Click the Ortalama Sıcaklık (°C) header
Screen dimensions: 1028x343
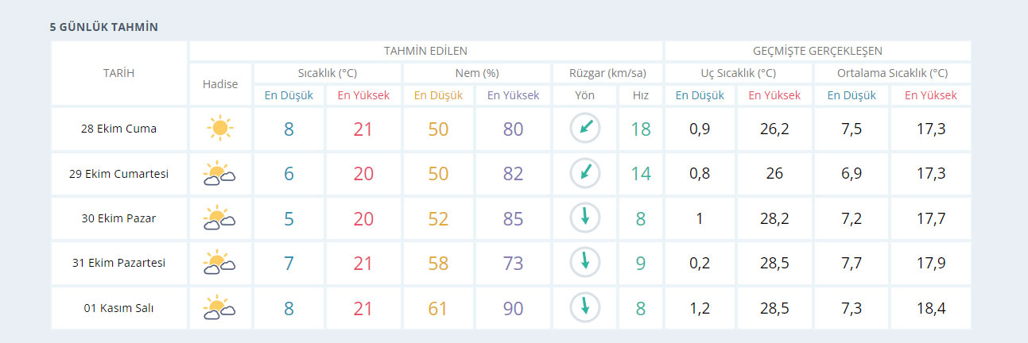[892, 73]
